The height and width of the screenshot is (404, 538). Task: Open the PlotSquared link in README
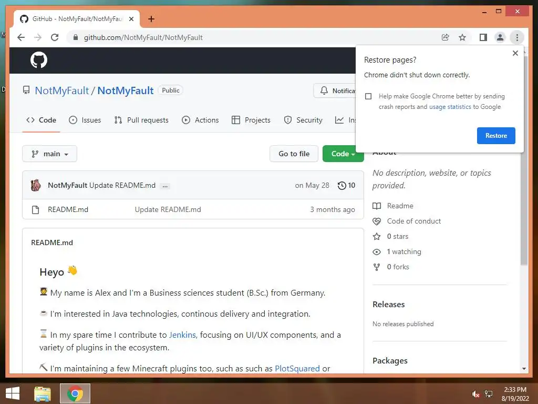point(297,369)
